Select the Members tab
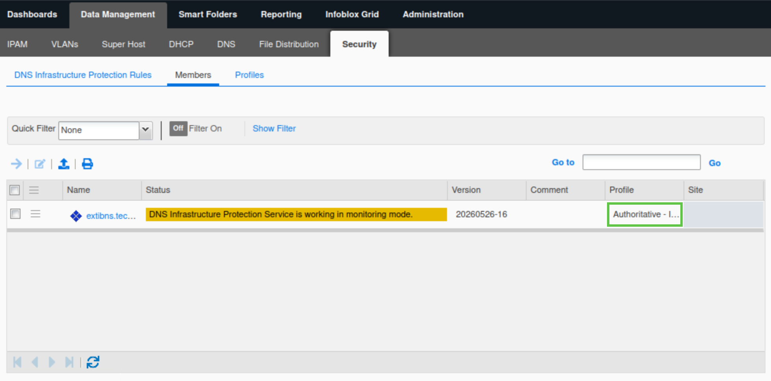The width and height of the screenshot is (771, 381). 193,75
